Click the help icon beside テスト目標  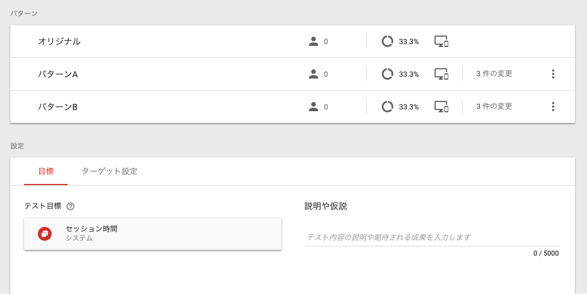(71, 206)
